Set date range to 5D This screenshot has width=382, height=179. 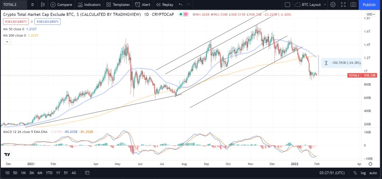15,173
